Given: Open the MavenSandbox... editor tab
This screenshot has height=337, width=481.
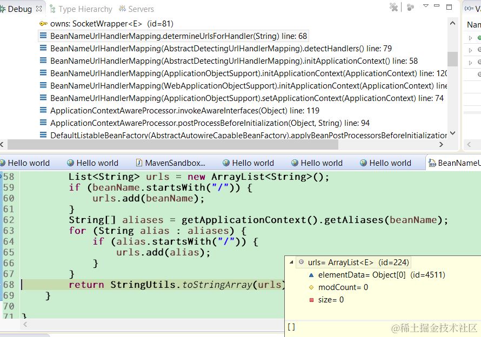Looking at the screenshot, I should [x=171, y=163].
